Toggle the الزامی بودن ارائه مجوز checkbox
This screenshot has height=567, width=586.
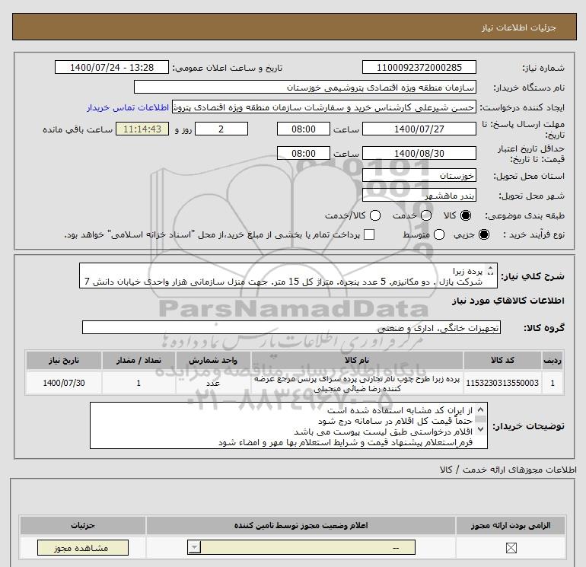pos(511,548)
